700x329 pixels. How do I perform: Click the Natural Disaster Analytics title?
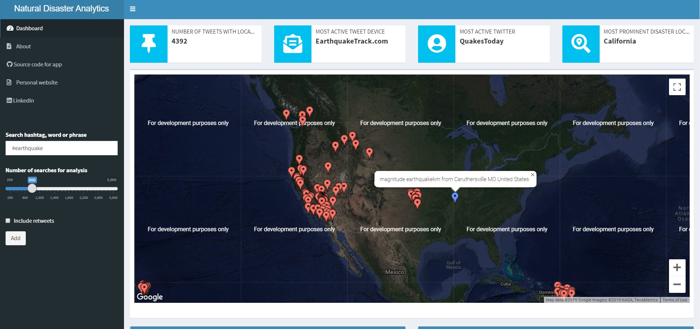click(x=61, y=8)
